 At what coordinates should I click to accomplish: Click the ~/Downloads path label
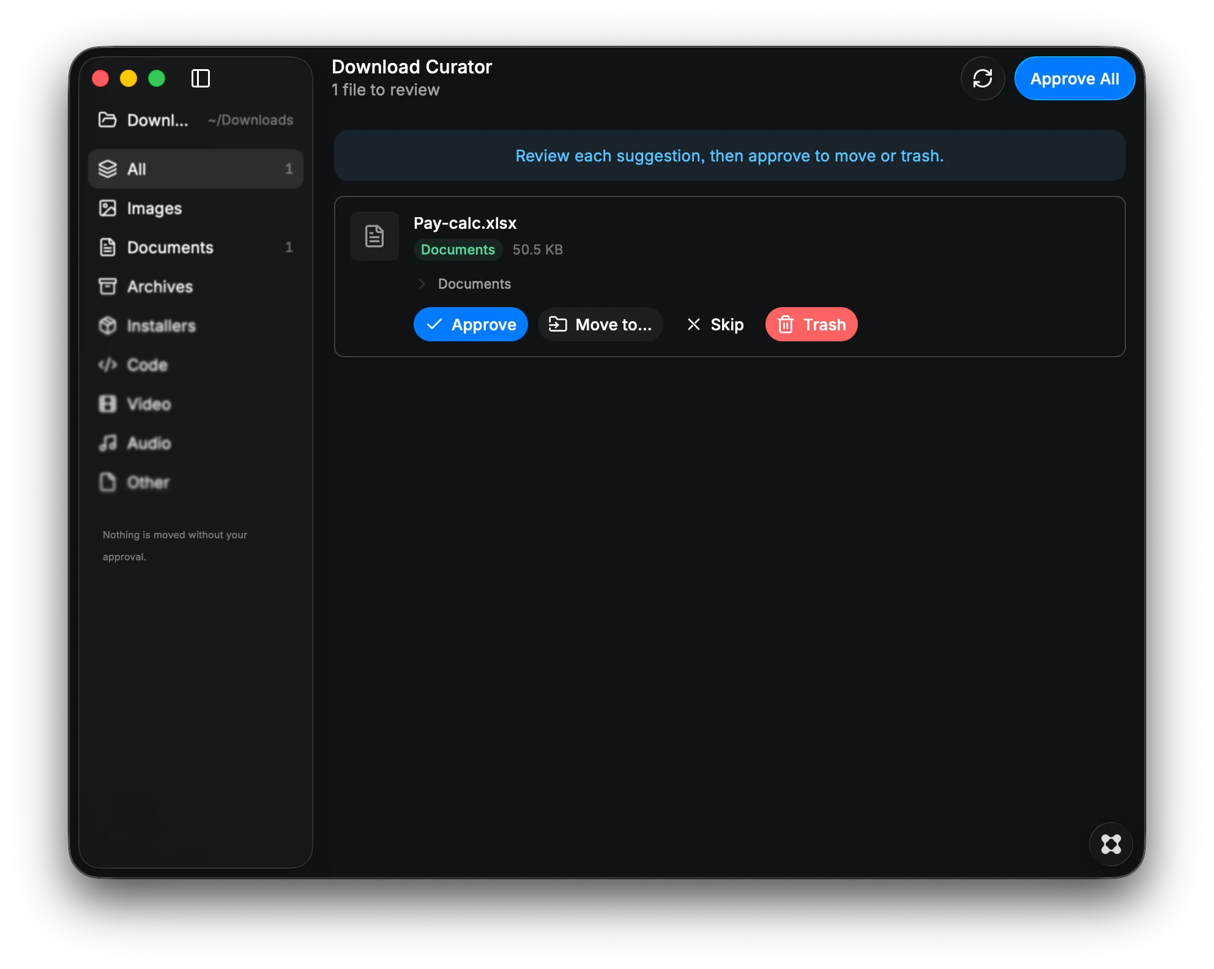point(250,120)
